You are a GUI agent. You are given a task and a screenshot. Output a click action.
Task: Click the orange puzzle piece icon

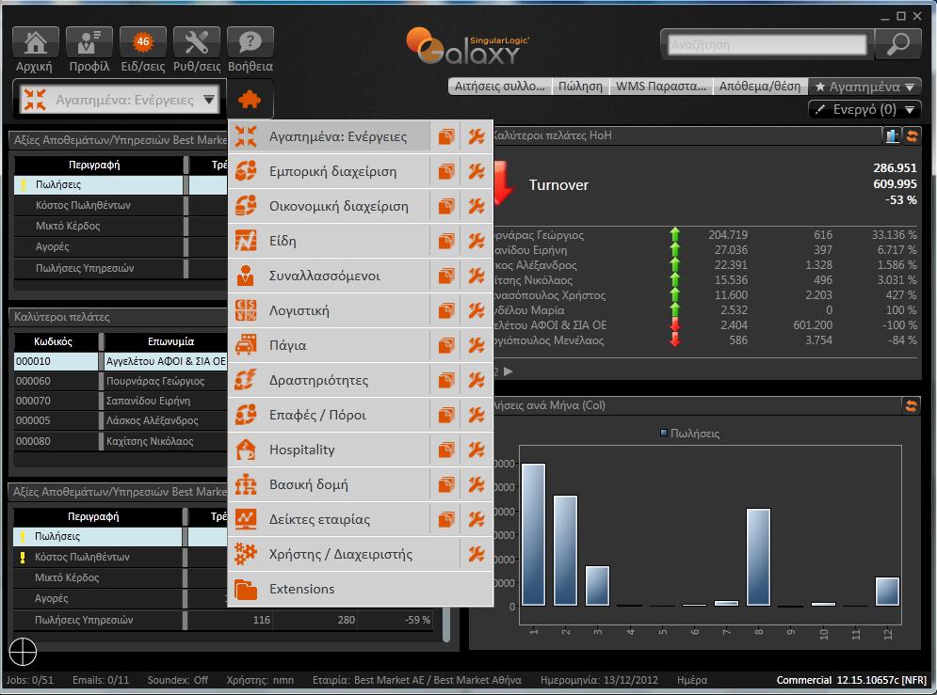pyautogui.click(x=250, y=99)
